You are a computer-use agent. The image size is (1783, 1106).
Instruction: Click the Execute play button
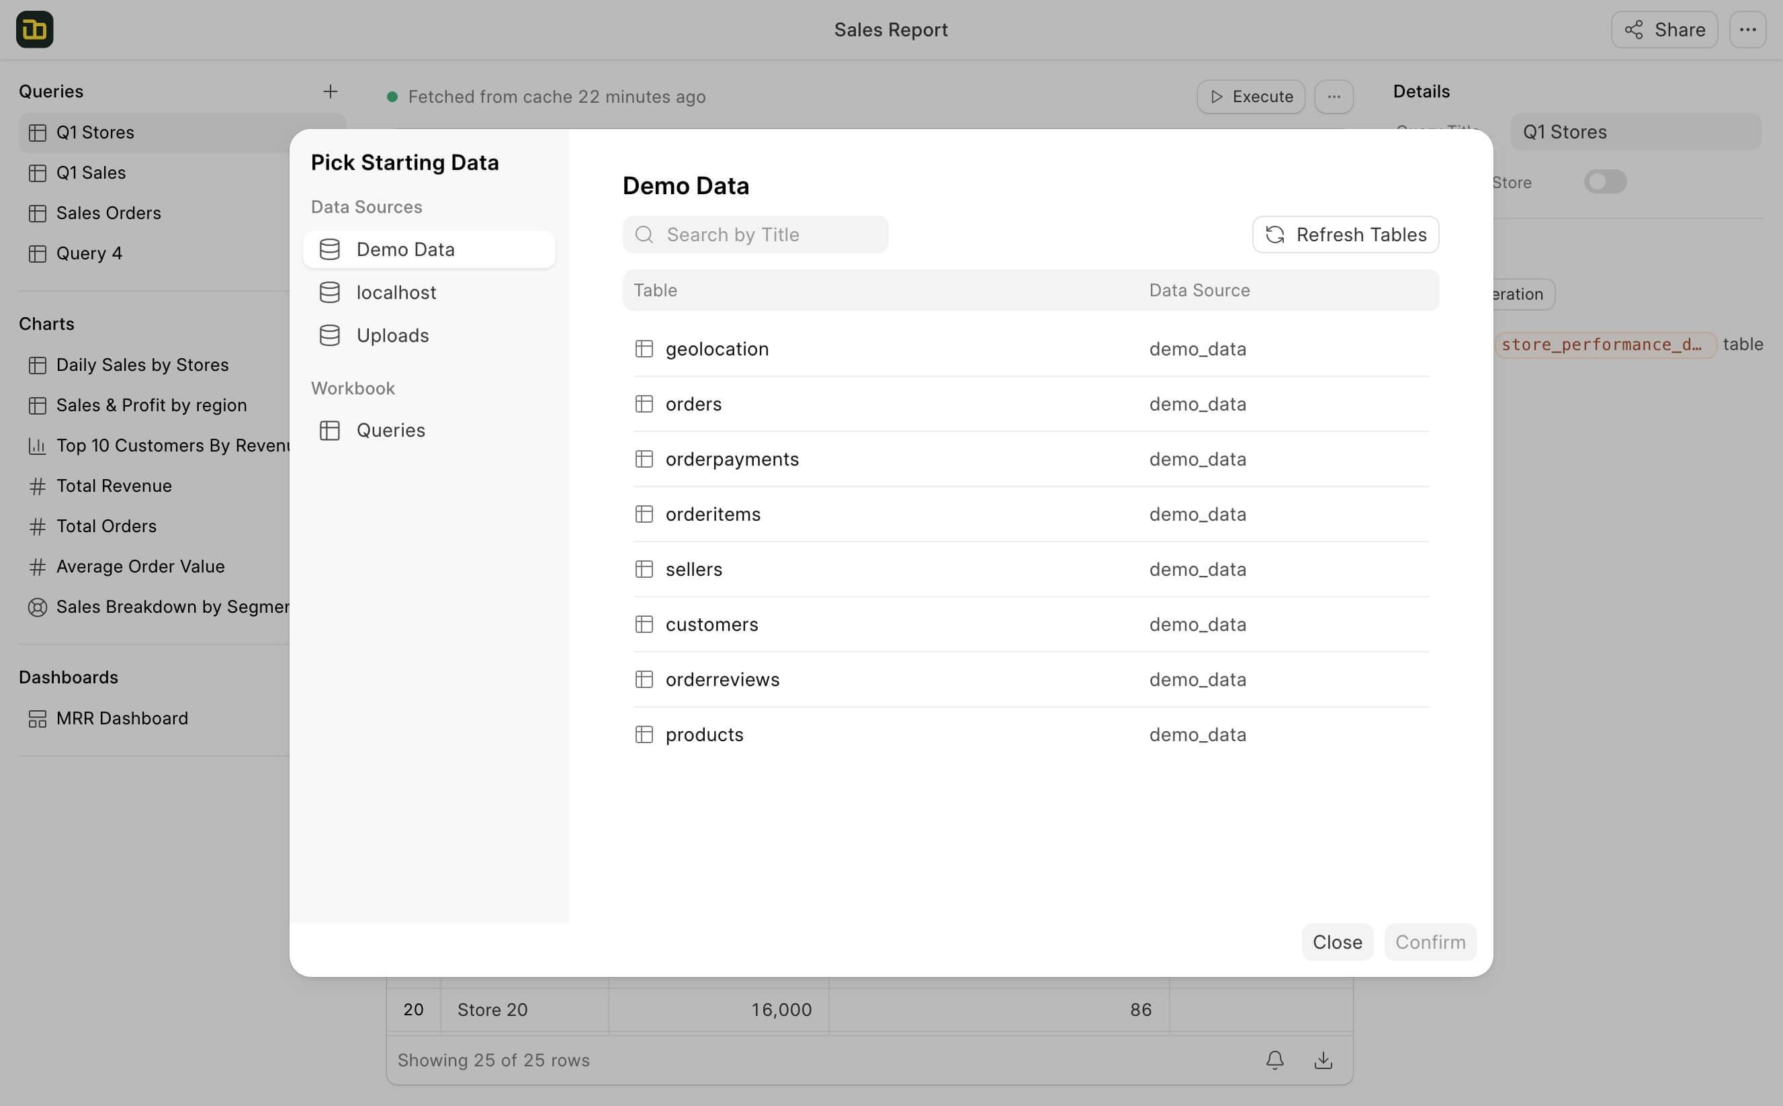[1251, 97]
